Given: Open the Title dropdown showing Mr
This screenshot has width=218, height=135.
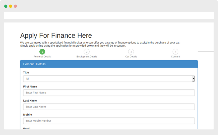Looking at the screenshot, I should pos(109,79).
